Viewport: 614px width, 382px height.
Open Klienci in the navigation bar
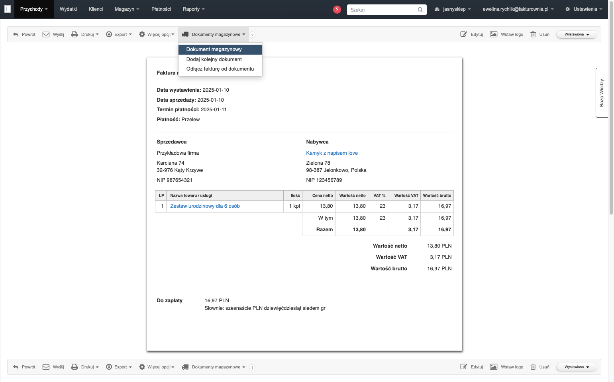click(96, 9)
